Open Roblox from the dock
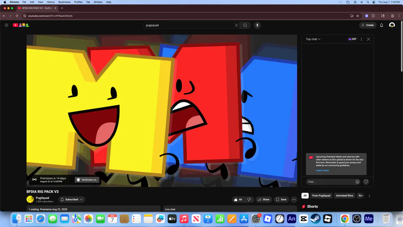The width and height of the screenshot is (403, 227). pyautogui.click(x=268, y=219)
